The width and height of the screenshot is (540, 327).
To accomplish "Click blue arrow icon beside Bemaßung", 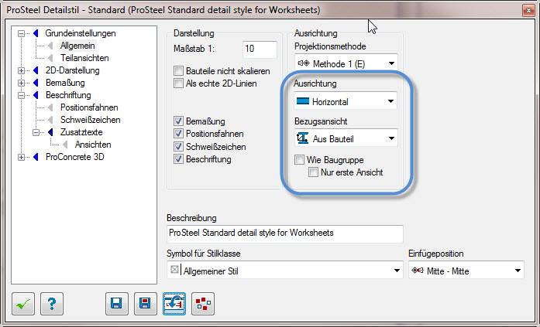I will (36, 83).
